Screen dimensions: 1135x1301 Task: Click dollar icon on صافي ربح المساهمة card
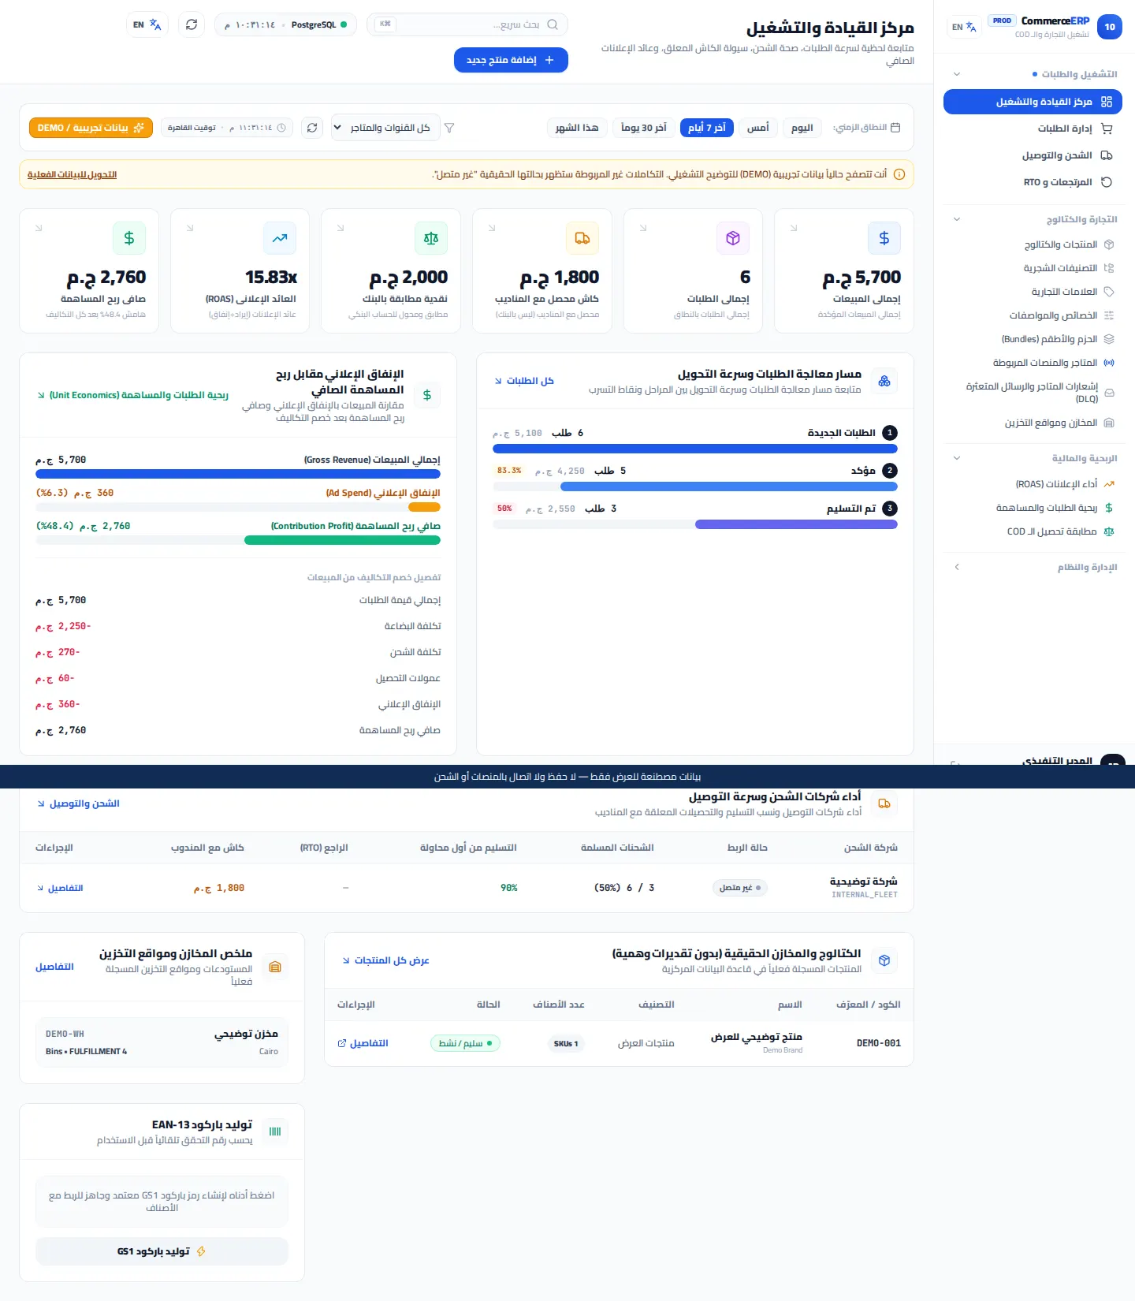(x=129, y=238)
